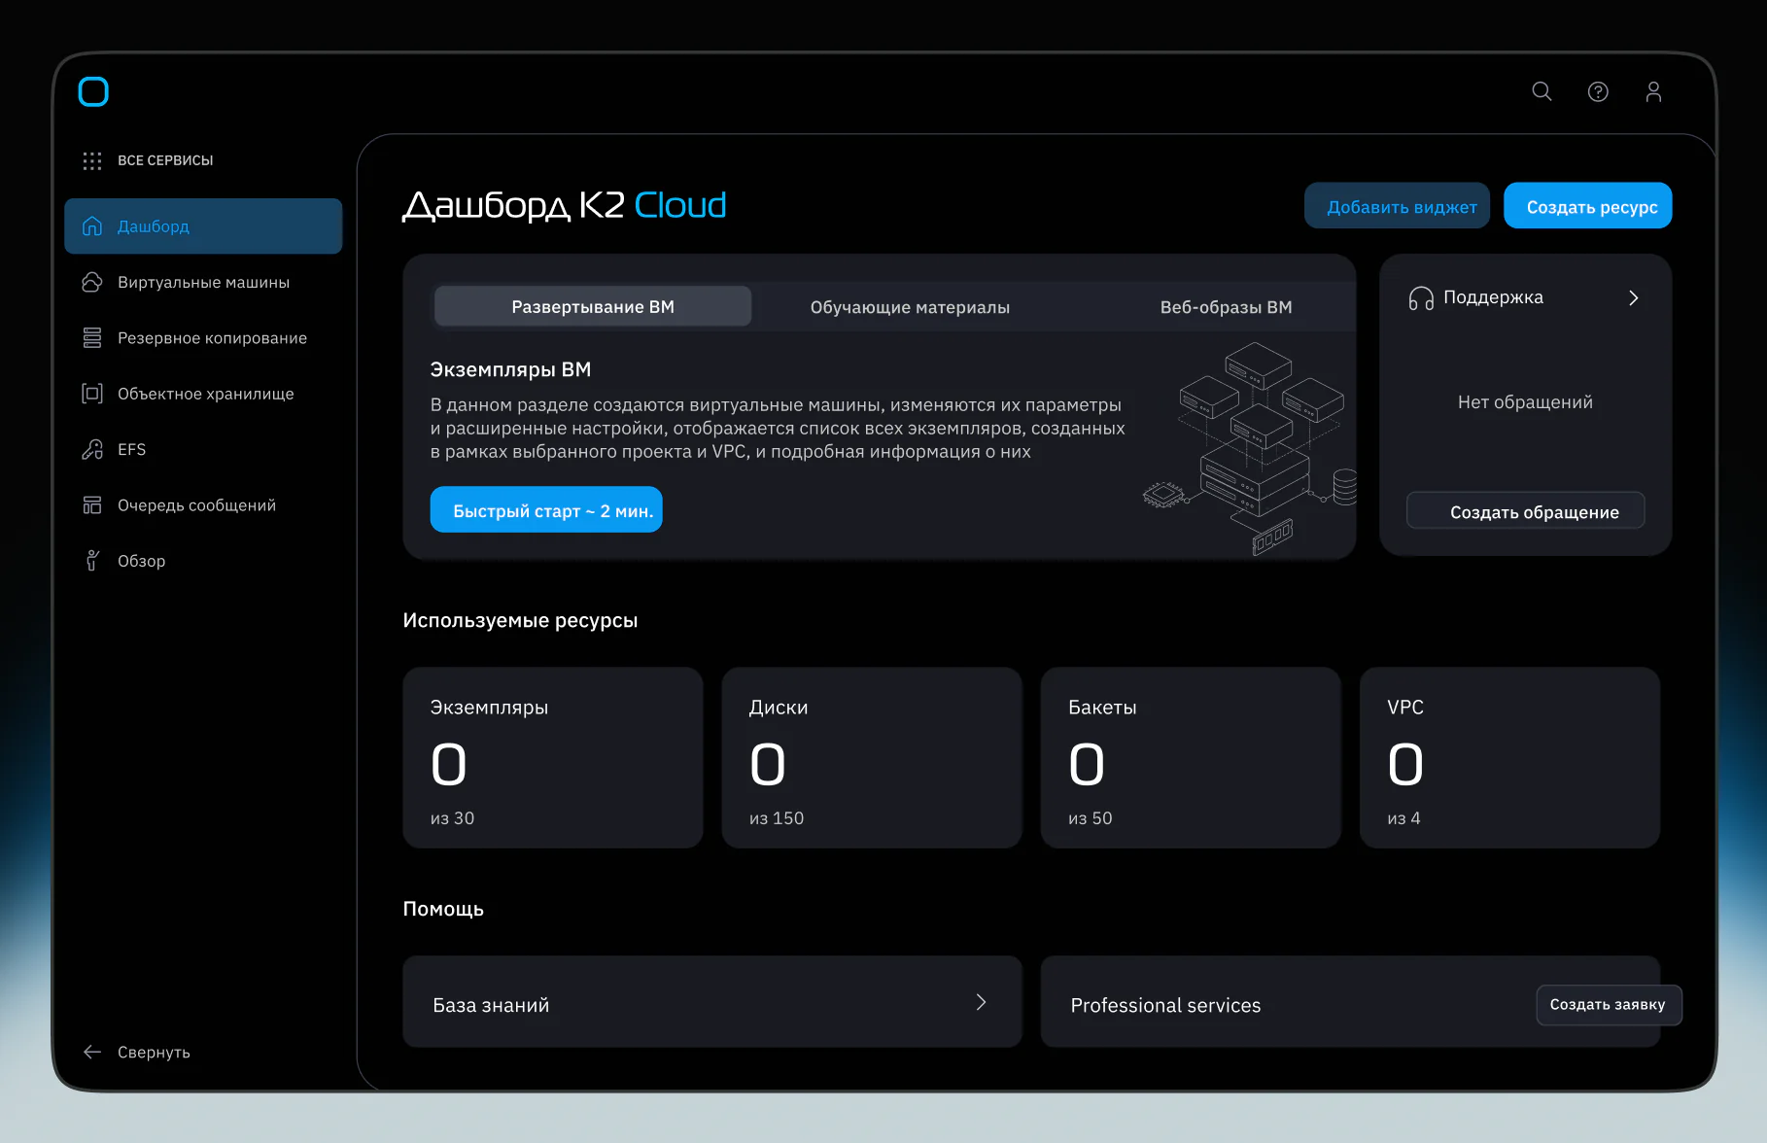Screen dimensions: 1767x1143
Task: Select Дашборд in the sidebar
Action: click(x=203, y=226)
